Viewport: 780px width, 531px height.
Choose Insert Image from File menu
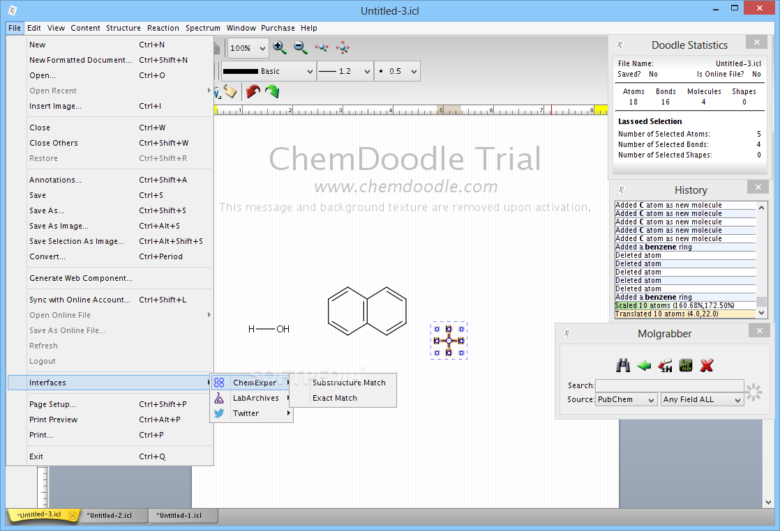click(110, 106)
